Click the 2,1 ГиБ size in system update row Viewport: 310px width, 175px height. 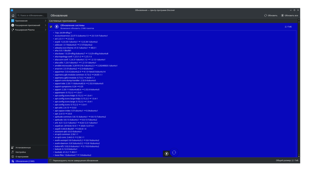point(288,27)
